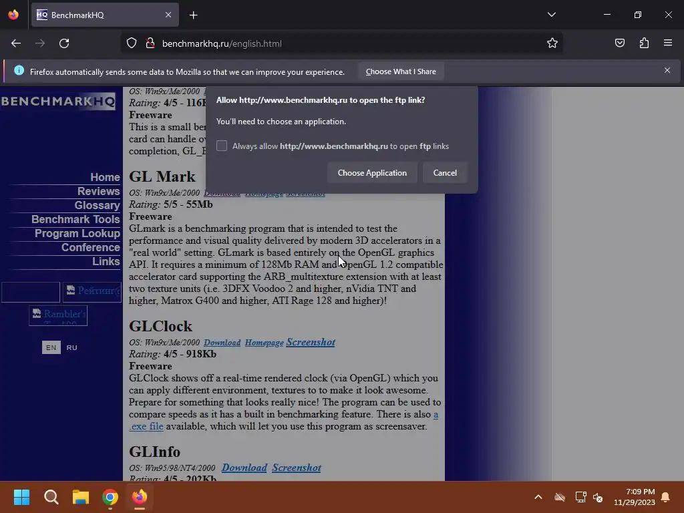Screen dimensions: 684x513
Task: Open Home in the site sidebar
Action: tap(105, 177)
